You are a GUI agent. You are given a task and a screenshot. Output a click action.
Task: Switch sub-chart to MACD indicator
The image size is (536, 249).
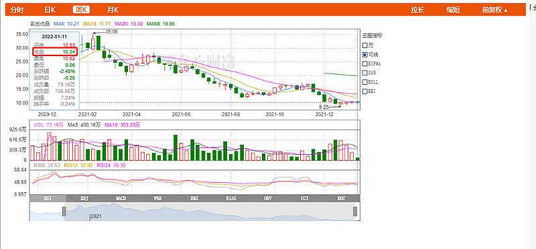pyautogui.click(x=121, y=198)
